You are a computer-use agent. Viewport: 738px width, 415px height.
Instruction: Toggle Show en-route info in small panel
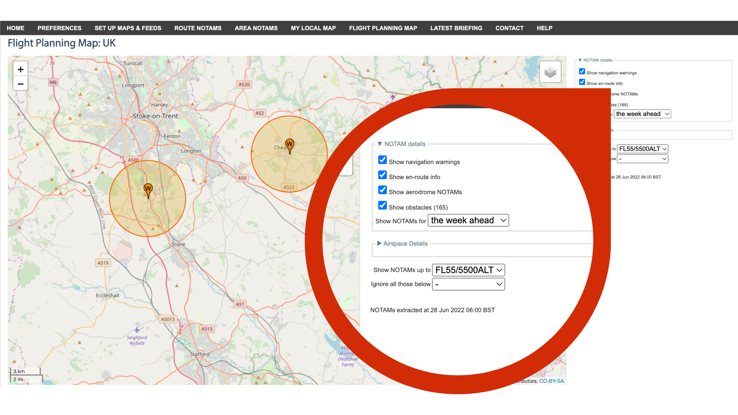(582, 82)
